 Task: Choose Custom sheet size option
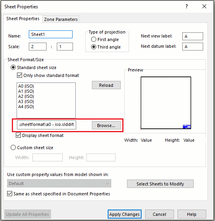pos(13,148)
